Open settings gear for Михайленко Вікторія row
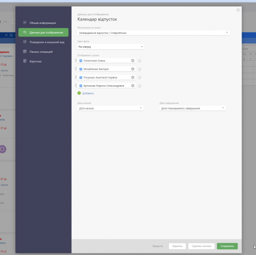The image size is (256, 255). point(132,69)
